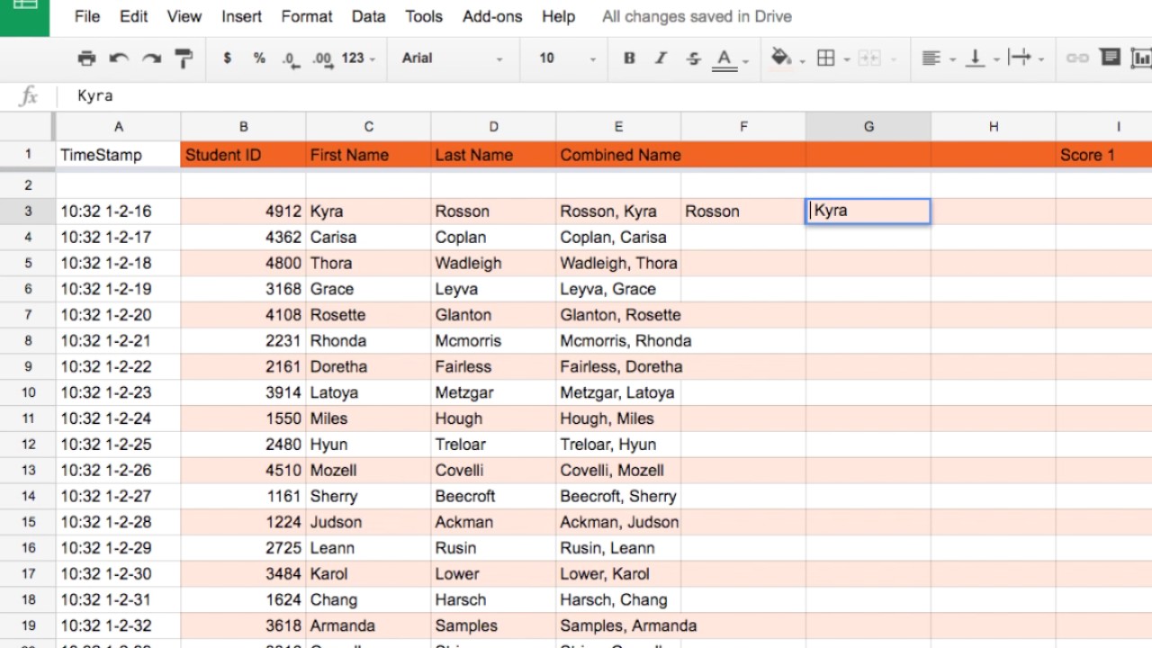Click the 'TimeStamp' cell

(x=118, y=155)
